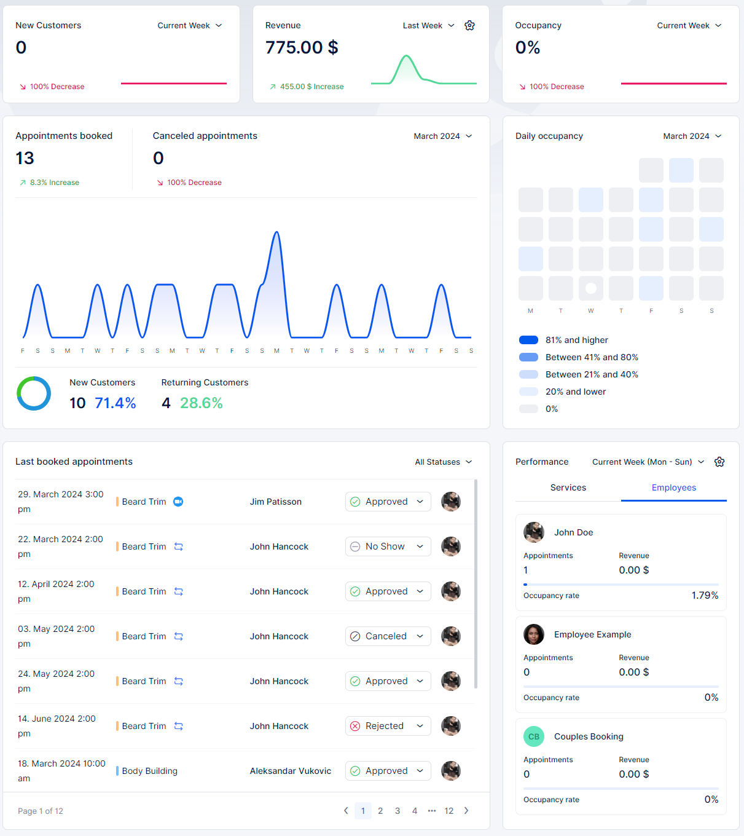744x836 pixels.
Task: Go to previous appointments page arrow
Action: click(346, 811)
